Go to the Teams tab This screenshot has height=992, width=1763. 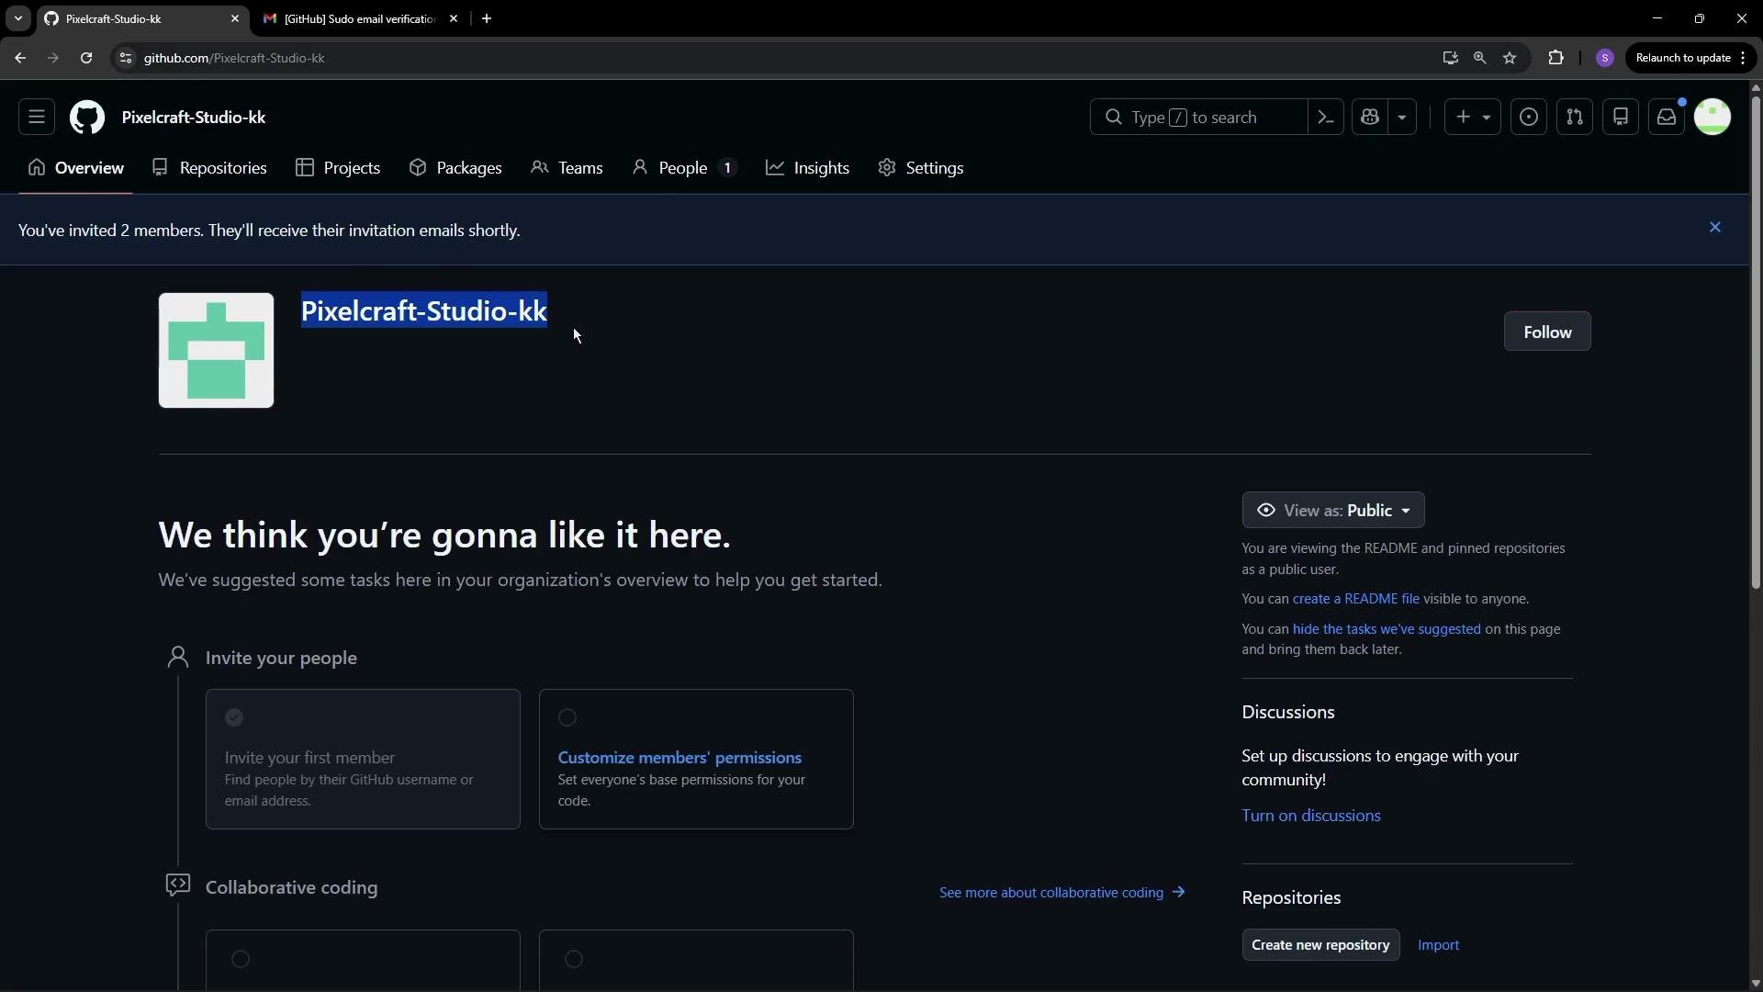[567, 168]
